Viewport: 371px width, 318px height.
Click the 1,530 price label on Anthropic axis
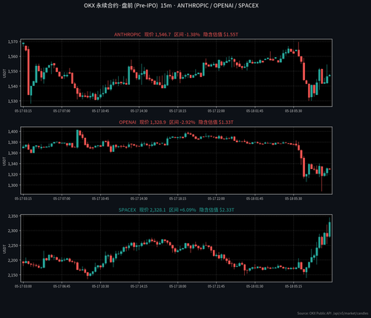tap(13, 101)
